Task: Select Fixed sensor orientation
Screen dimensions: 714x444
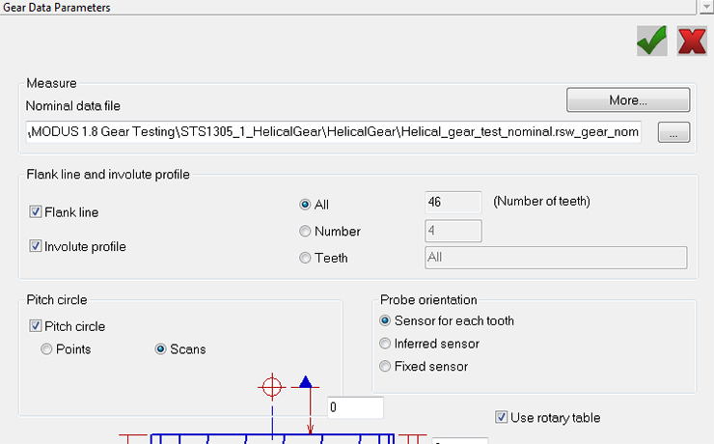Action: coord(386,366)
